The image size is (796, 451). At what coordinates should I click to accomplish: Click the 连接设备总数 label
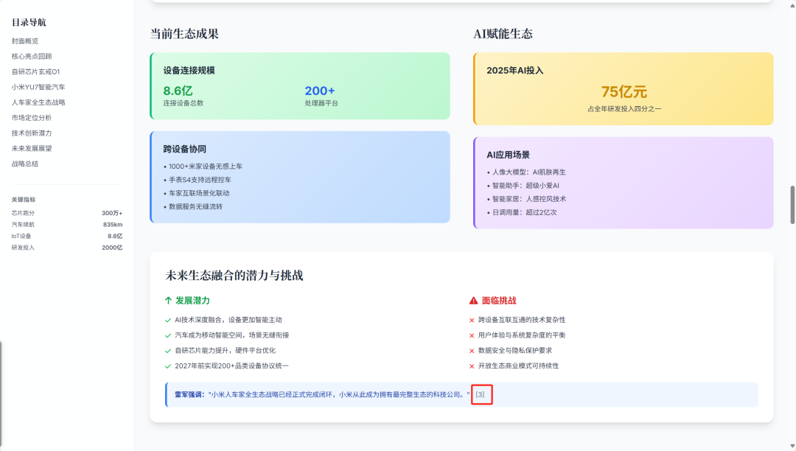184,103
